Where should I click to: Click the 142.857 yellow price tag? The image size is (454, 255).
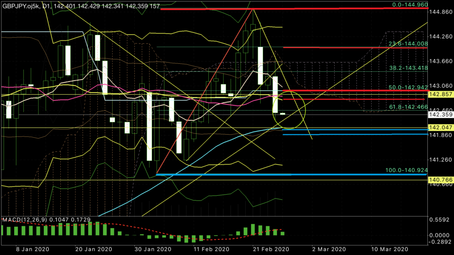click(x=440, y=94)
